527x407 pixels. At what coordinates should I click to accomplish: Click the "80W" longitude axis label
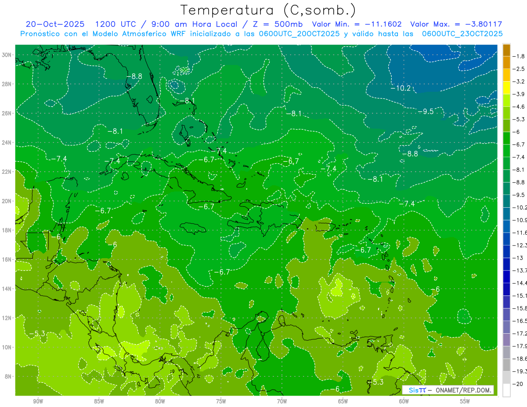tap(160, 401)
